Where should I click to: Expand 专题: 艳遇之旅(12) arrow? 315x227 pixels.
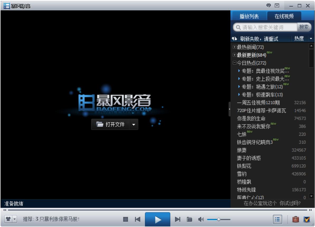(239, 87)
